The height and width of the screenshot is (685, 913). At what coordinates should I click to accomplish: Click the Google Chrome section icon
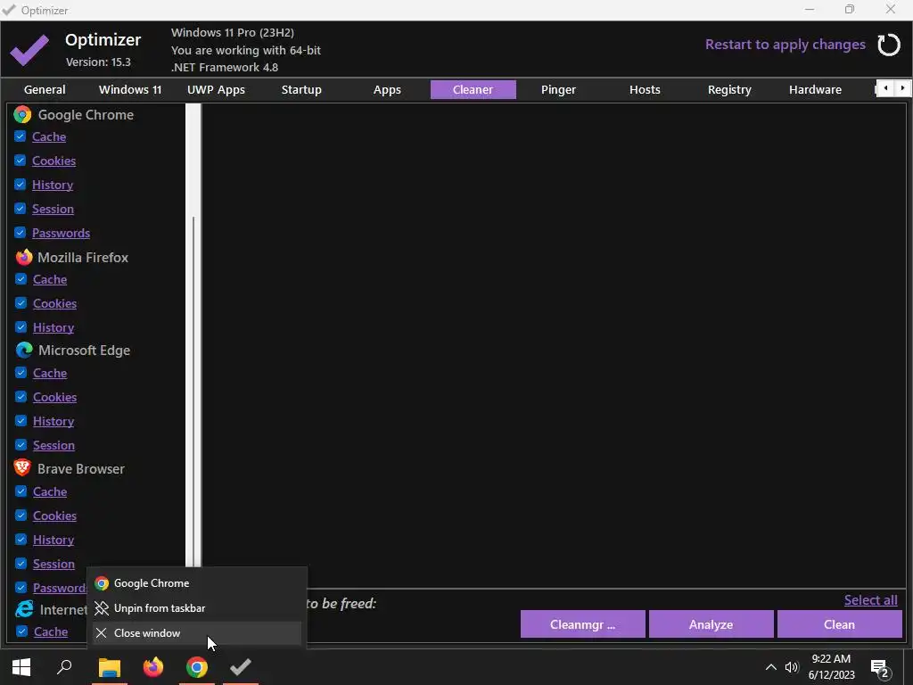coord(22,114)
